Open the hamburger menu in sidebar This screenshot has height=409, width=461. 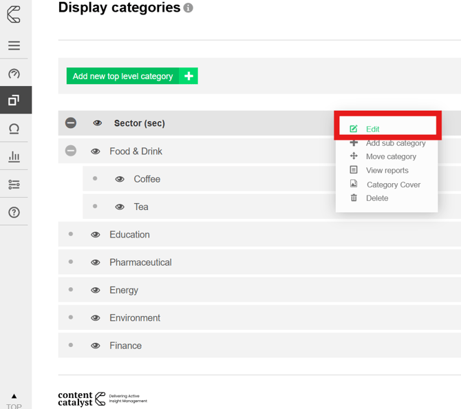[x=14, y=45]
